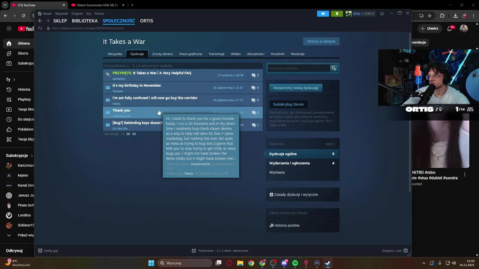Open the ORTIS profile section
Image resolution: width=479 pixels, height=269 pixels.
(x=146, y=21)
